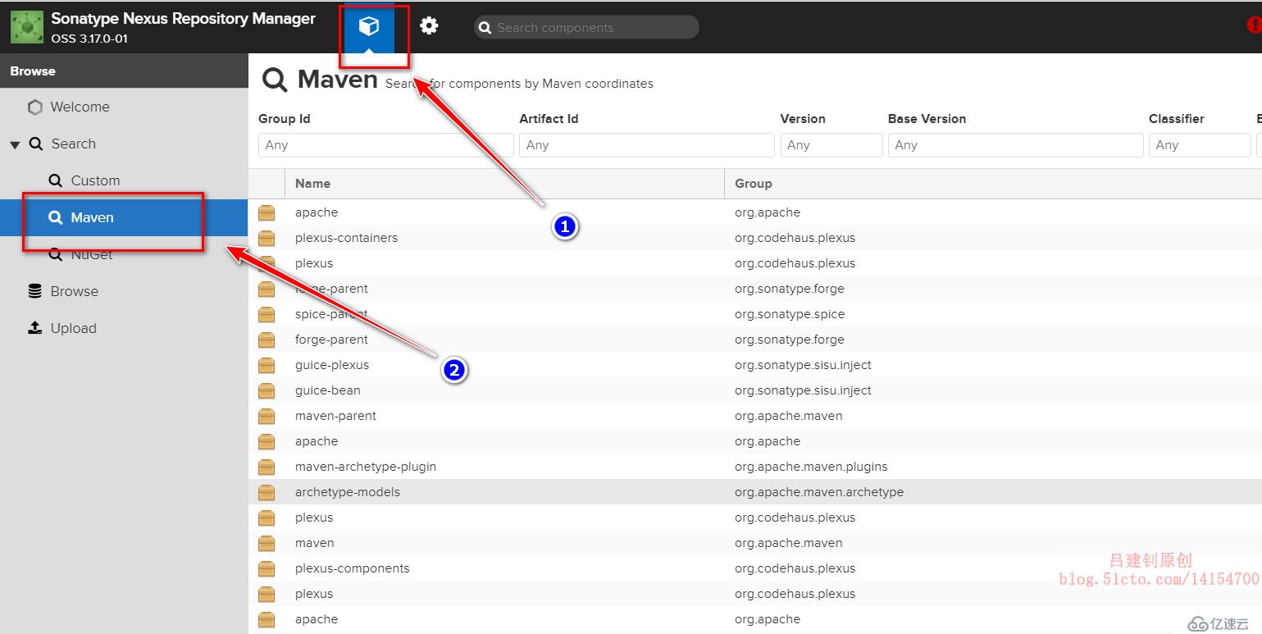The width and height of the screenshot is (1262, 634).
Task: Click the org.apache.maven.plugins group cell
Action: 811,467
